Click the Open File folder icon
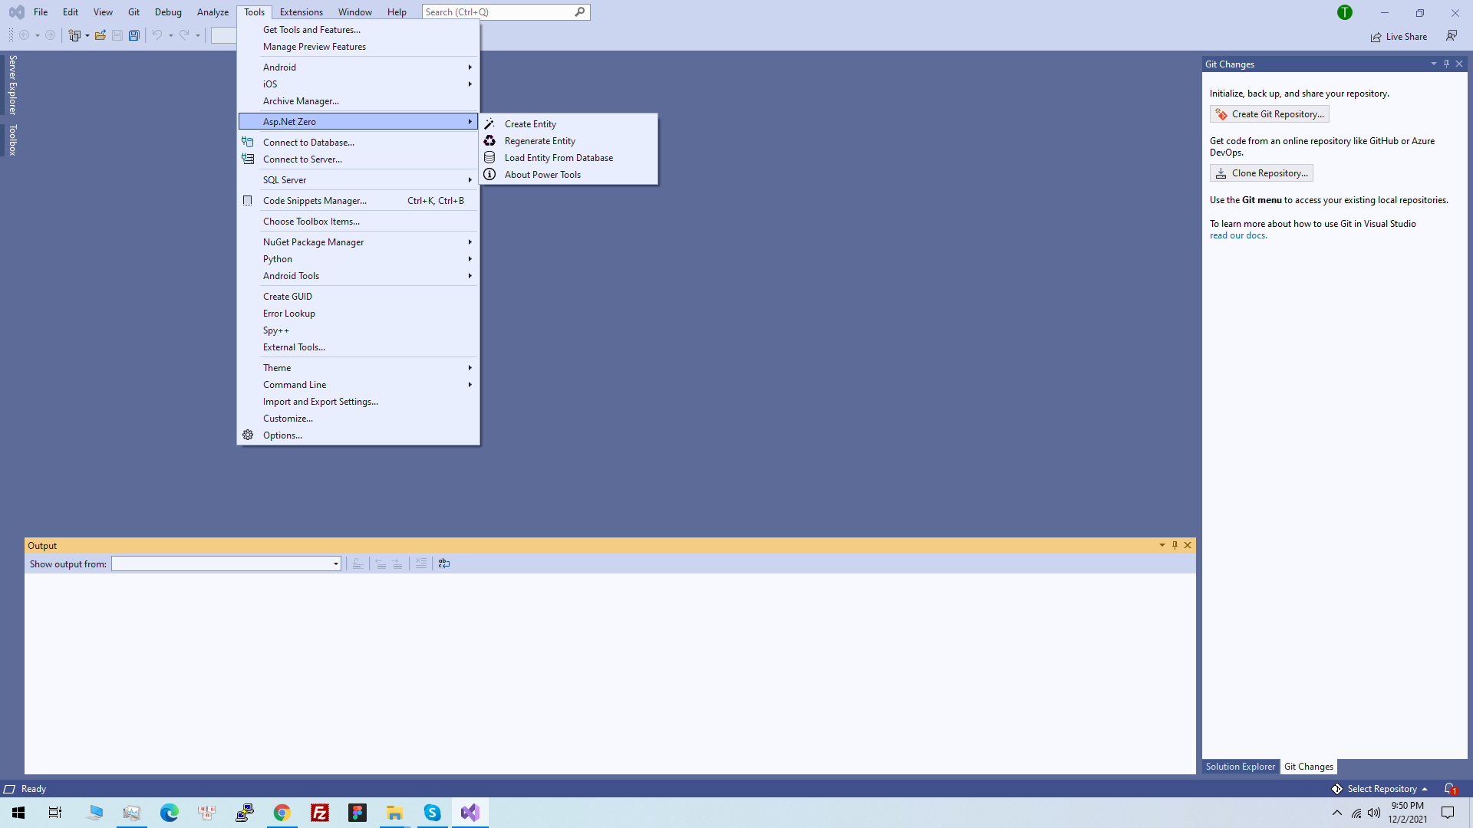Image resolution: width=1473 pixels, height=828 pixels. coord(101,35)
